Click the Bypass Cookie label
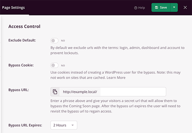 pyautogui.click(x=21, y=65)
